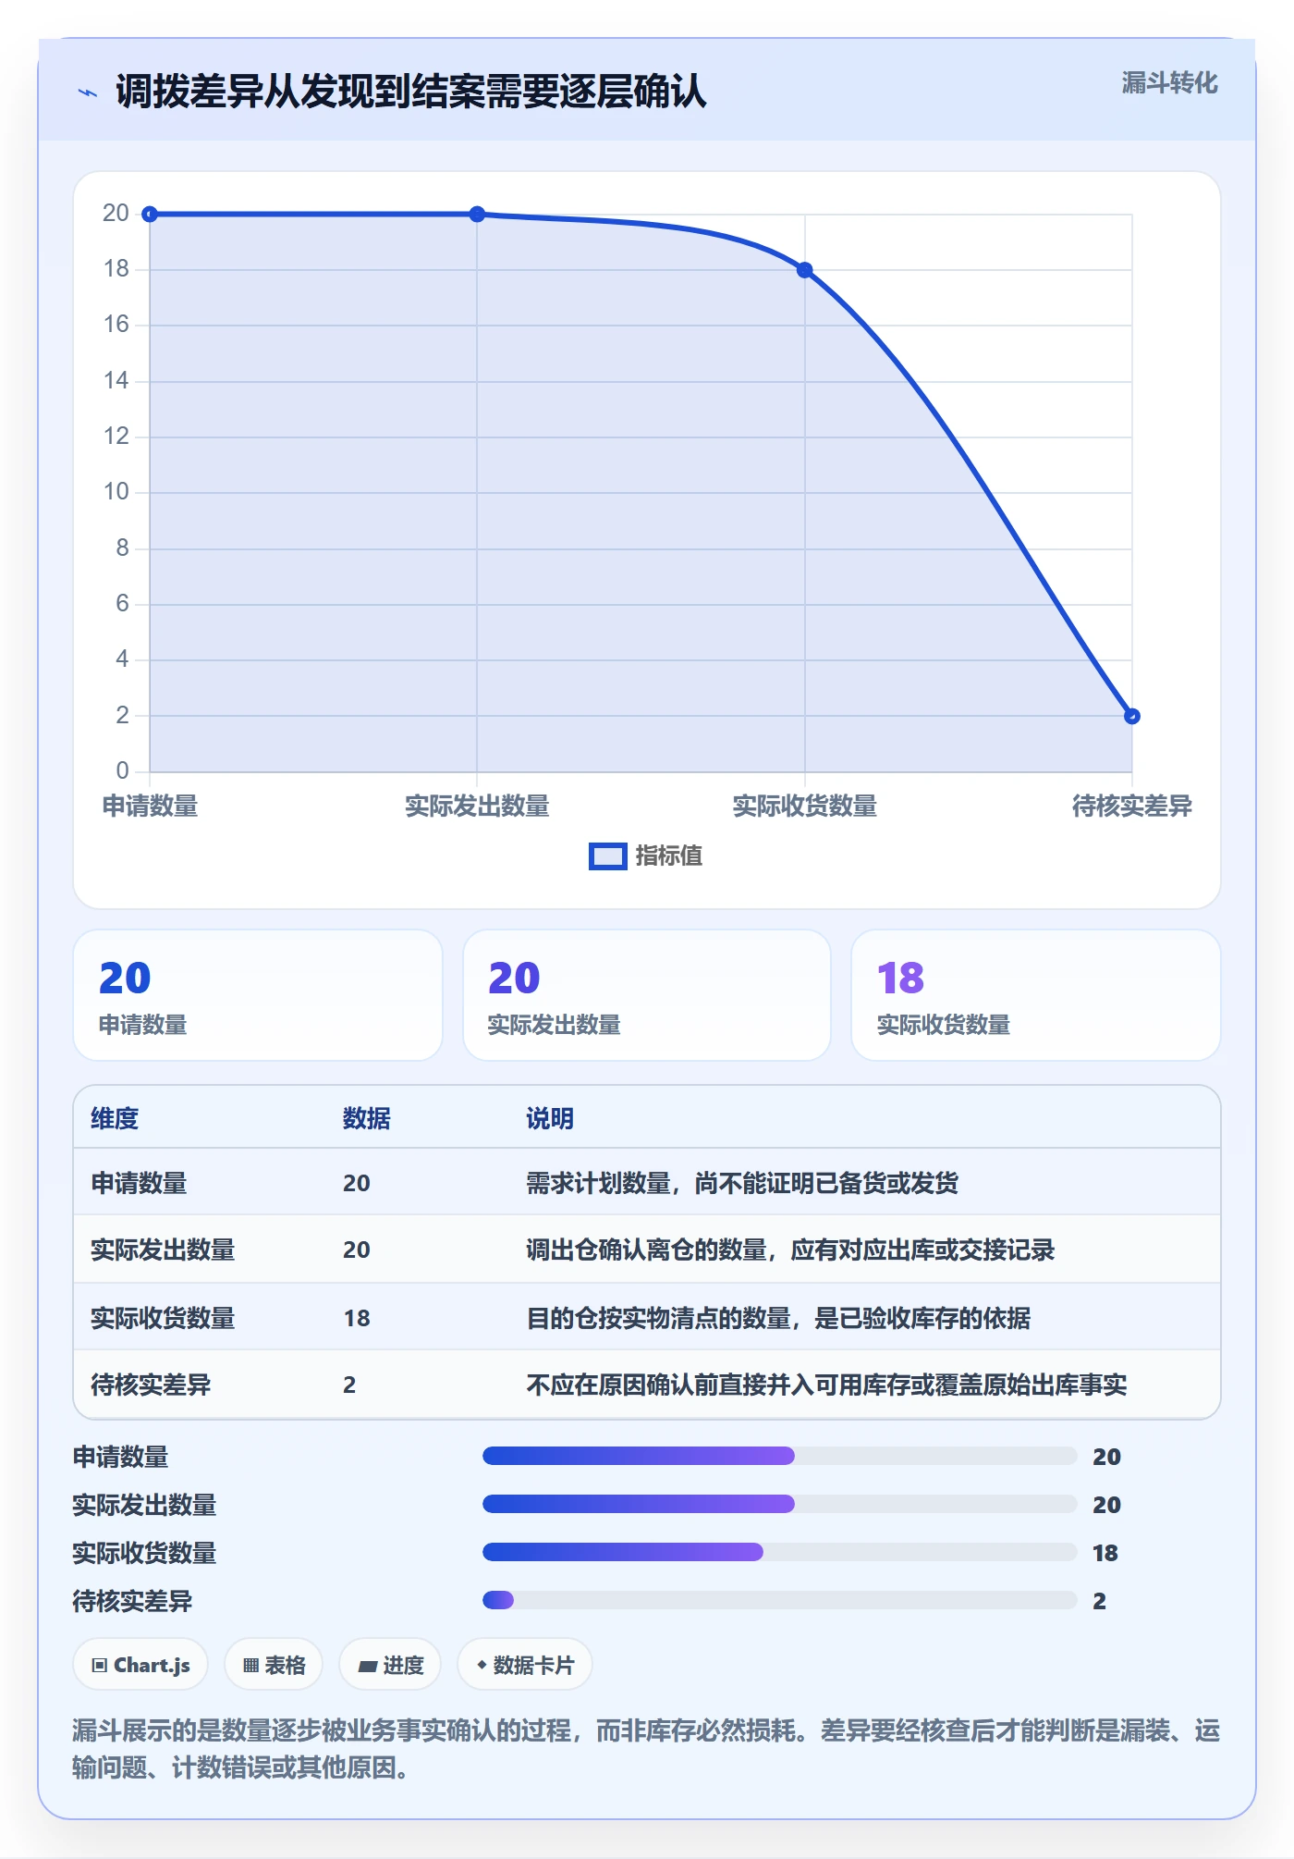This screenshot has width=1294, height=1859.
Task: Click the 说明 column header
Action: click(550, 1118)
